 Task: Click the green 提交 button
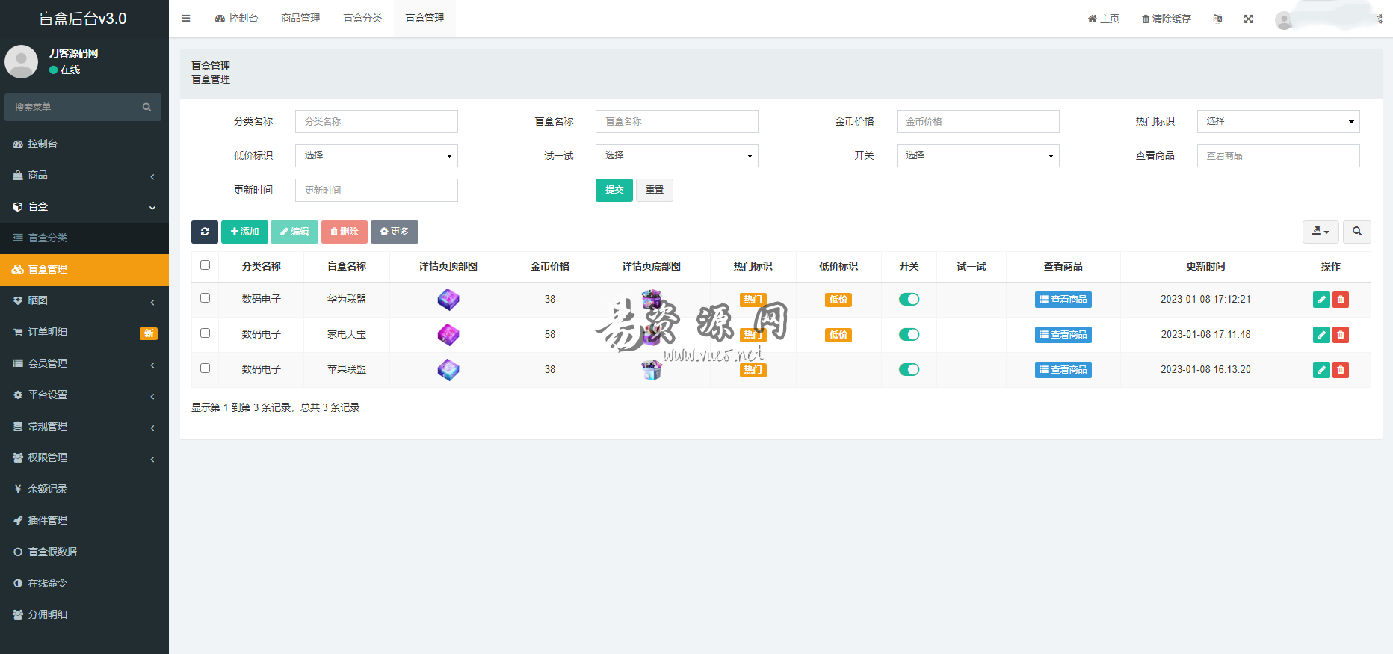point(614,190)
